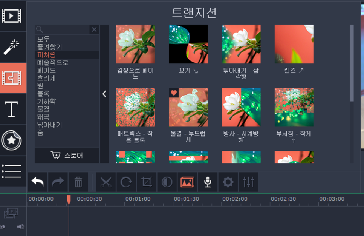Open the Filters magic wand tab
The width and height of the screenshot is (364, 236).
click(11, 47)
